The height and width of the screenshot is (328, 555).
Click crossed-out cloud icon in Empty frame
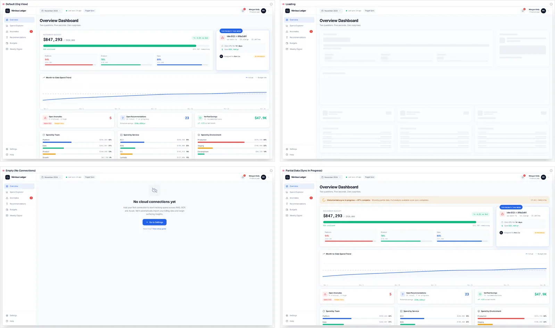tap(155, 190)
